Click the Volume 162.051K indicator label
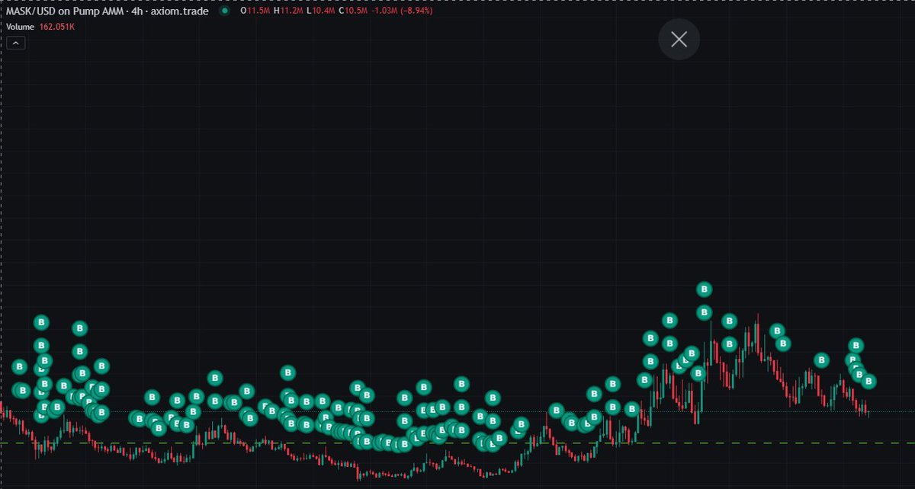This screenshot has width=915, height=489. 40,27
